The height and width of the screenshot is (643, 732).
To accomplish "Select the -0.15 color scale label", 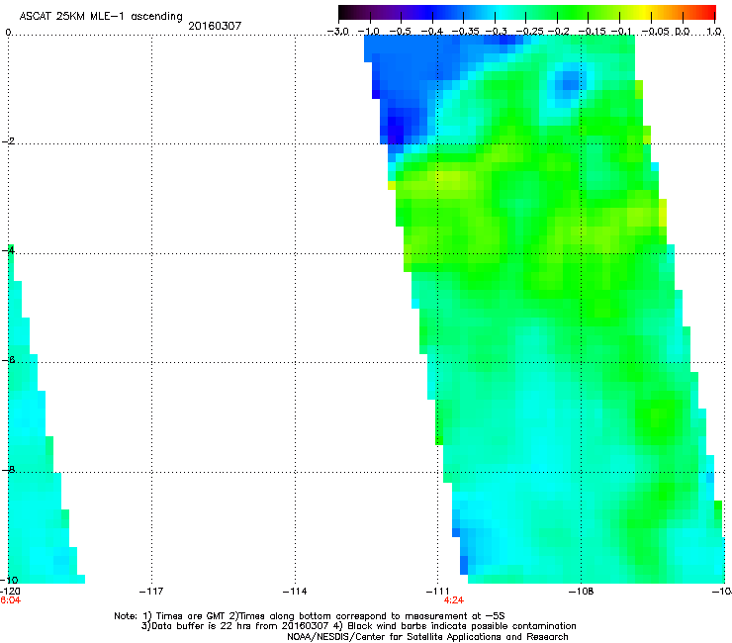I will (x=592, y=32).
